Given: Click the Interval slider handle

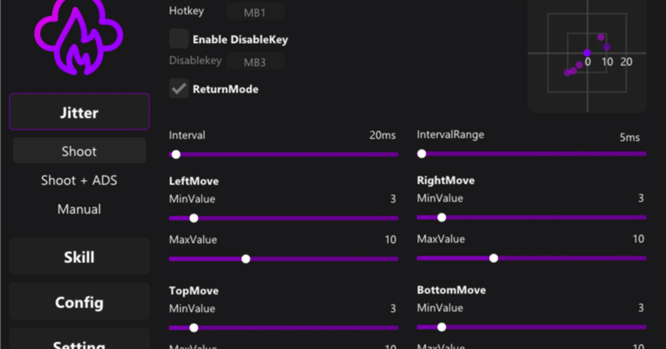Looking at the screenshot, I should click(176, 154).
